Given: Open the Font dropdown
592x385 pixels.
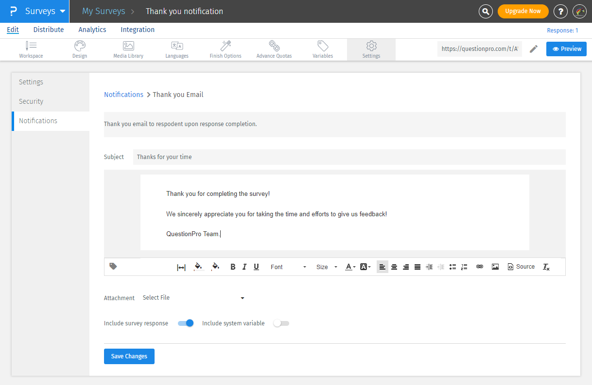Looking at the screenshot, I should point(288,267).
